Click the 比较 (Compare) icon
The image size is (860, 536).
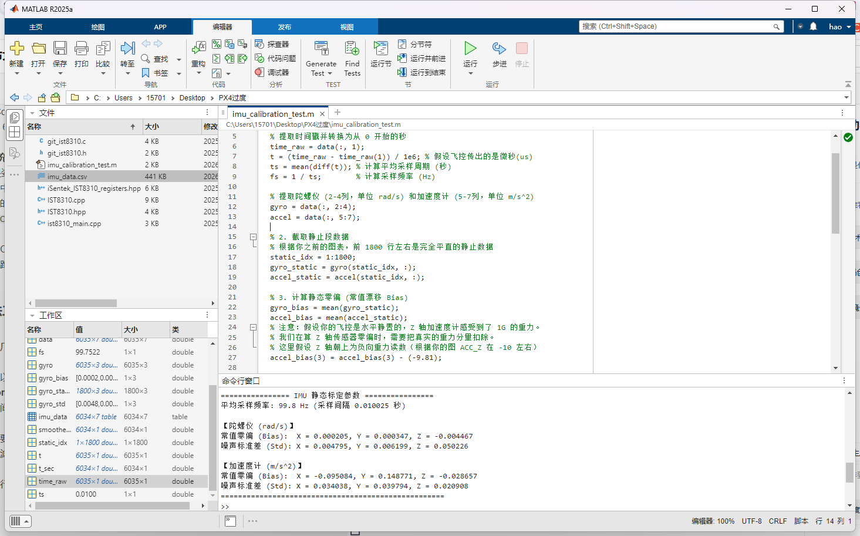coord(103,48)
